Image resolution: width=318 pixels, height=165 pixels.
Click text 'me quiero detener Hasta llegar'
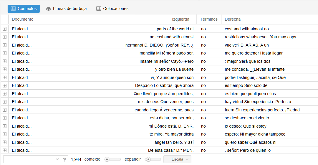[254, 53]
